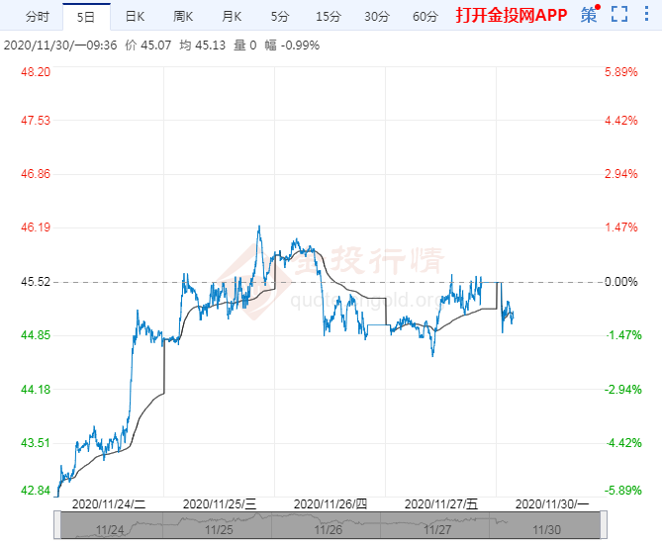Select the 5日 chart tab
Viewport: 662px width, 545px height.
coord(86,16)
